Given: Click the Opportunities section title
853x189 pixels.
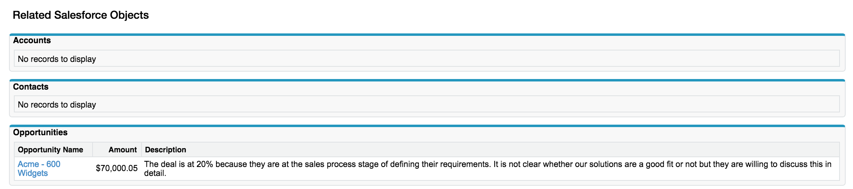Looking at the screenshot, I should coord(40,132).
